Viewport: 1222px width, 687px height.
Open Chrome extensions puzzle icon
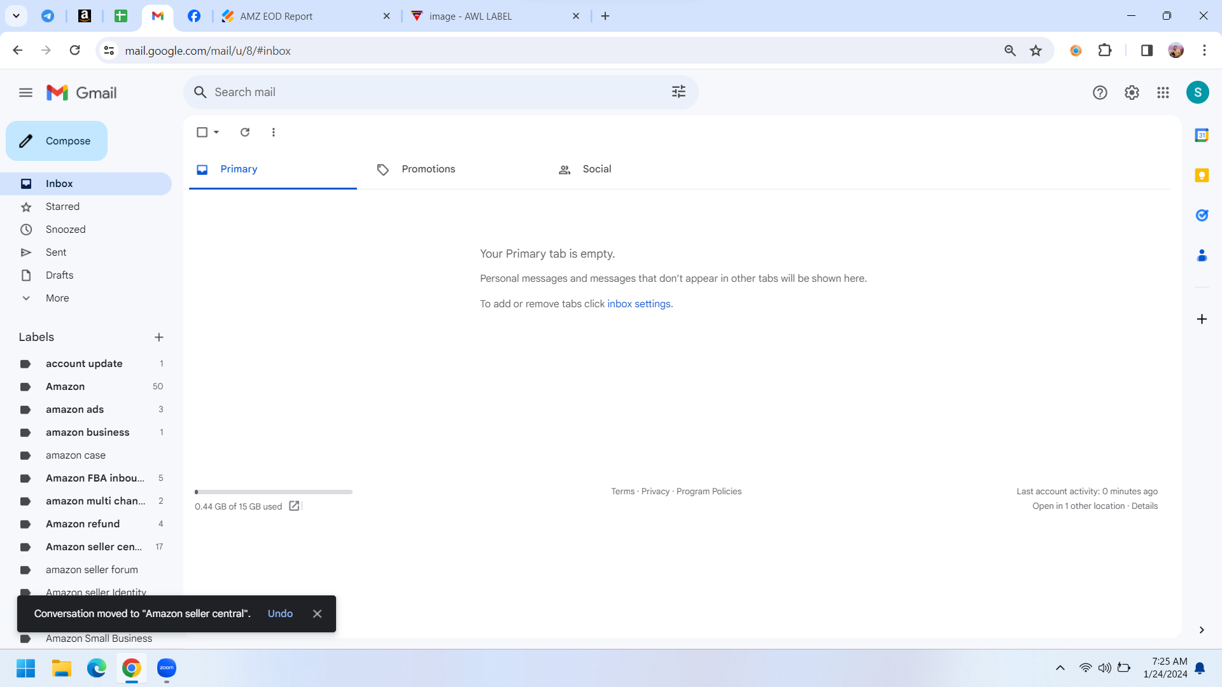pyautogui.click(x=1105, y=51)
